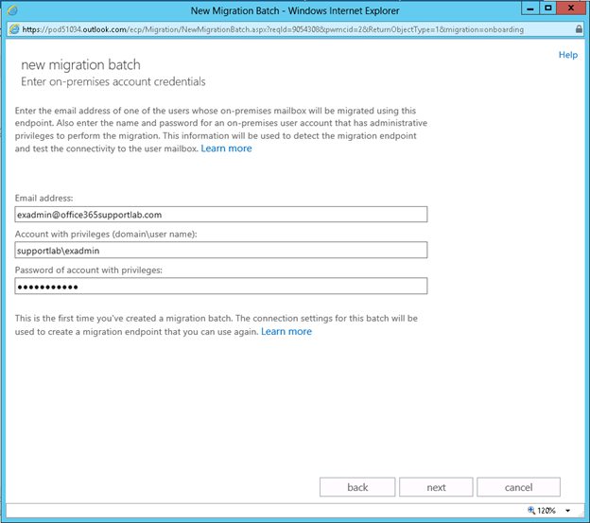The image size is (590, 523).
Task: Cancel the new migration batch wizard
Action: pos(518,487)
